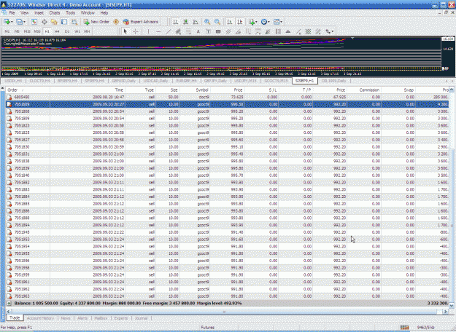Open the Tools menu
The height and width of the screenshot is (332, 456).
pyautogui.click(x=70, y=13)
